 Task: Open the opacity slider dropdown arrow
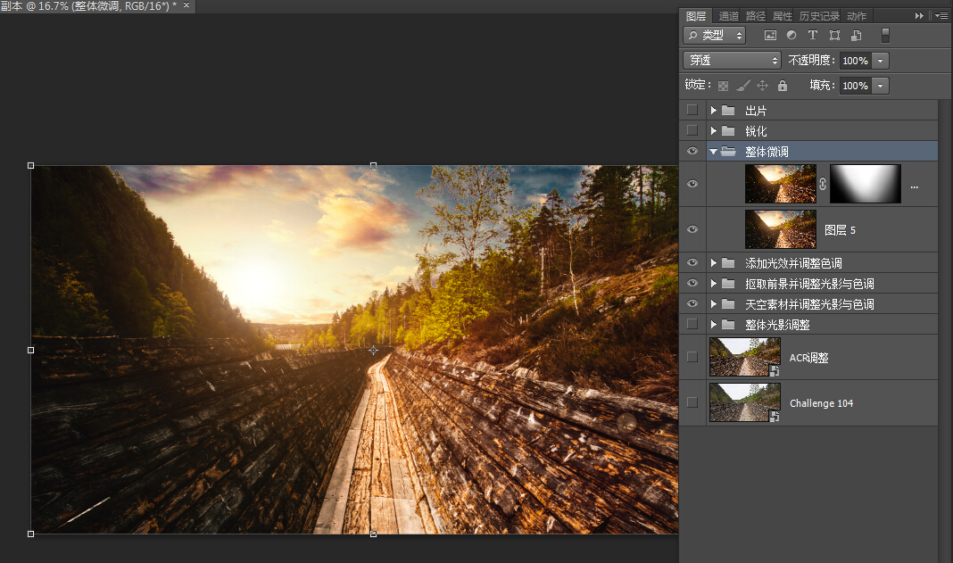tap(880, 61)
